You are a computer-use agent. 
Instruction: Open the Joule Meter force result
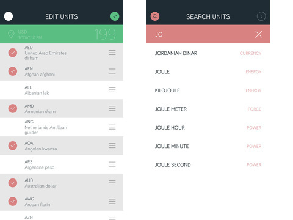pyautogui.click(x=208, y=109)
